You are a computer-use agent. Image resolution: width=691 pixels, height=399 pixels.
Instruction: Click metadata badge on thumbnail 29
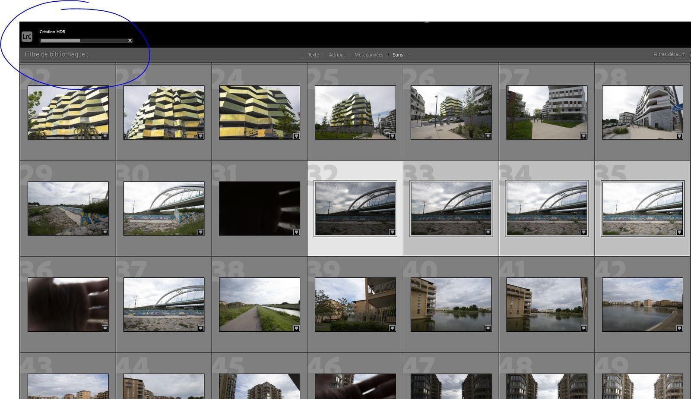[105, 232]
